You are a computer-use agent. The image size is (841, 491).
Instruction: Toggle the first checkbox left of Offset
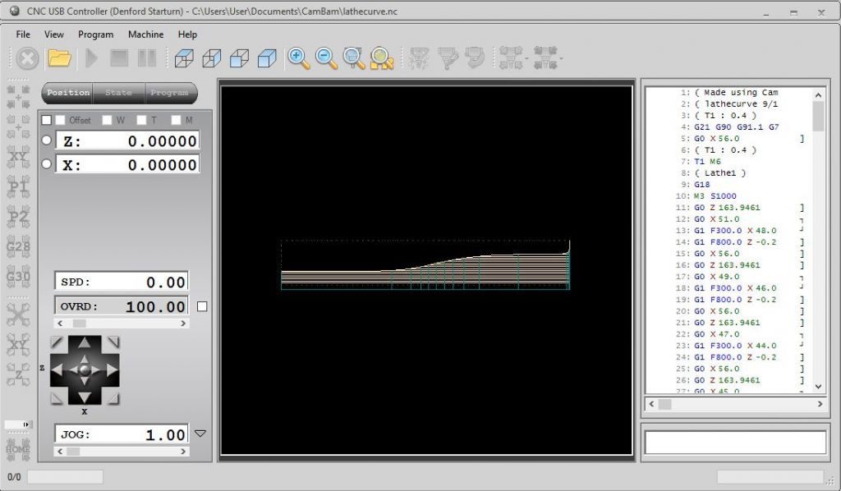(47, 120)
